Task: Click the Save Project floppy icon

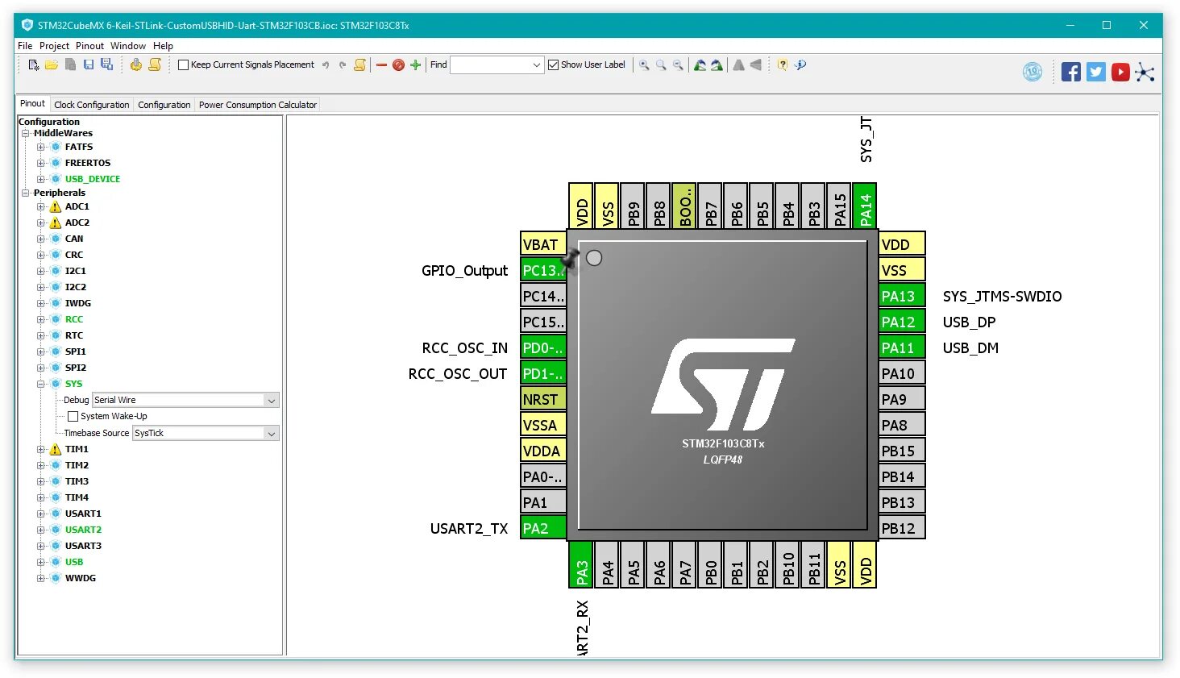Action: (x=89, y=64)
